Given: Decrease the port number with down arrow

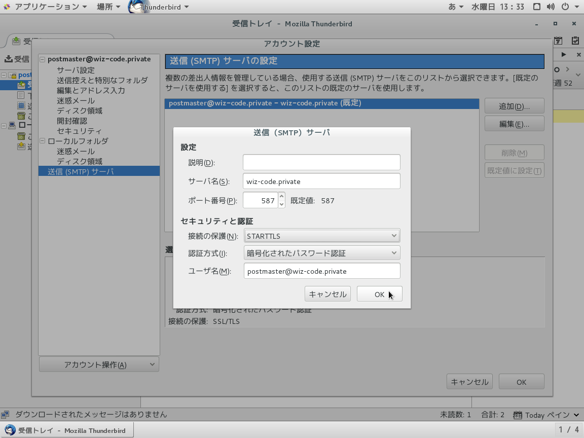Looking at the screenshot, I should 282,204.
